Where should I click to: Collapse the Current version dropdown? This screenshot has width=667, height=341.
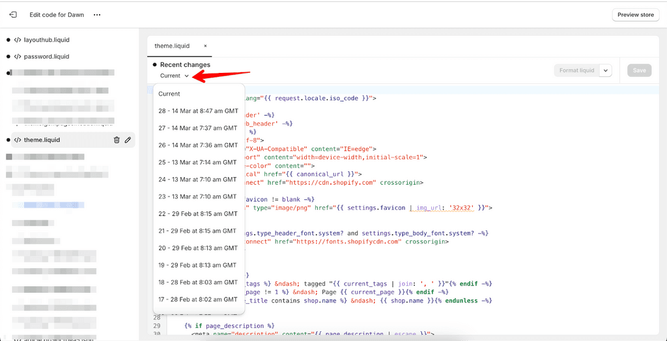point(175,75)
